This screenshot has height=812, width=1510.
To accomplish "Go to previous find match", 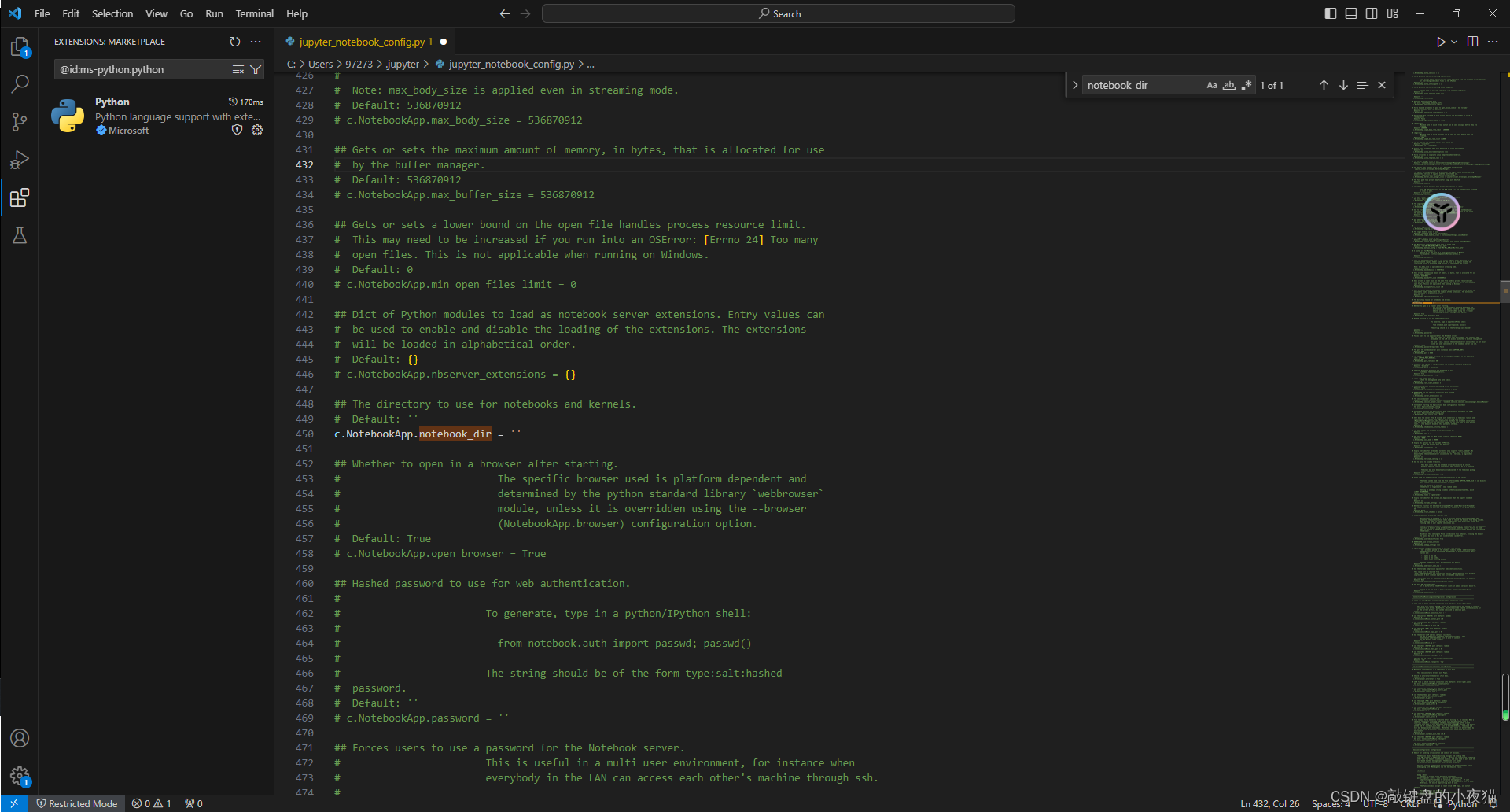I will point(1324,85).
